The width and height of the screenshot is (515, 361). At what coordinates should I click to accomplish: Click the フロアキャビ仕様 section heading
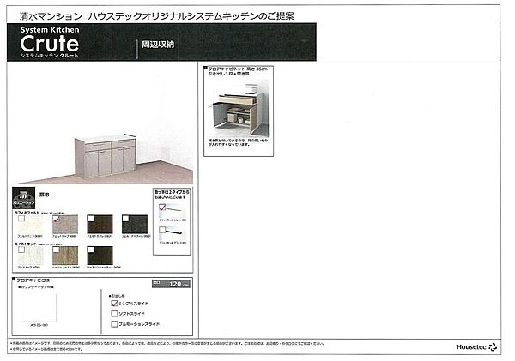pyautogui.click(x=33, y=280)
